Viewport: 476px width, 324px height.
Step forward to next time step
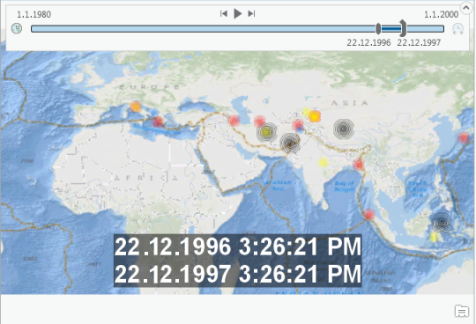point(251,13)
